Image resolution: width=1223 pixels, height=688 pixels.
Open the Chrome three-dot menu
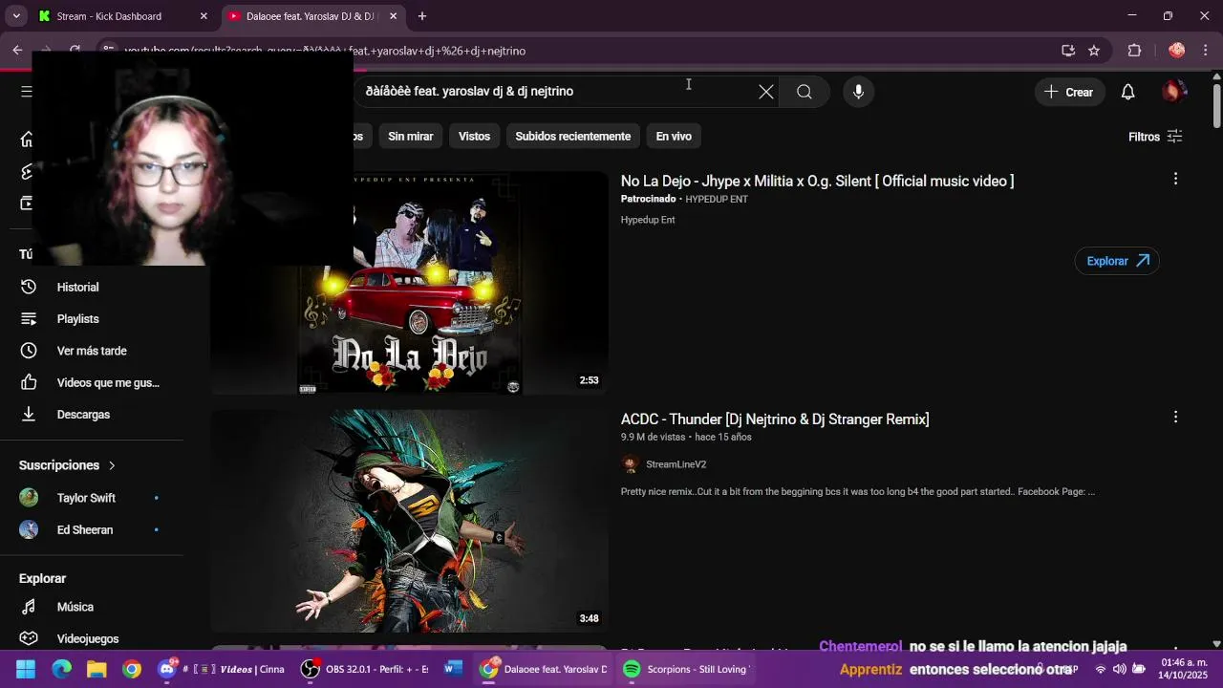coord(1206,51)
